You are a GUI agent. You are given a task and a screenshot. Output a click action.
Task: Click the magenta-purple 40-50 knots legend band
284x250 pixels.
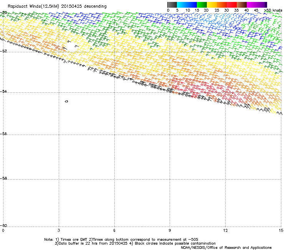[x=257, y=5]
